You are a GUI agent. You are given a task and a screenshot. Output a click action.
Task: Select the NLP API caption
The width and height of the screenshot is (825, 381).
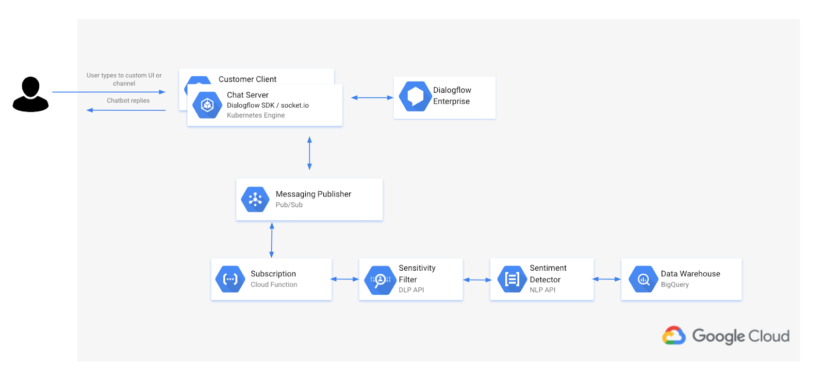[x=542, y=290]
